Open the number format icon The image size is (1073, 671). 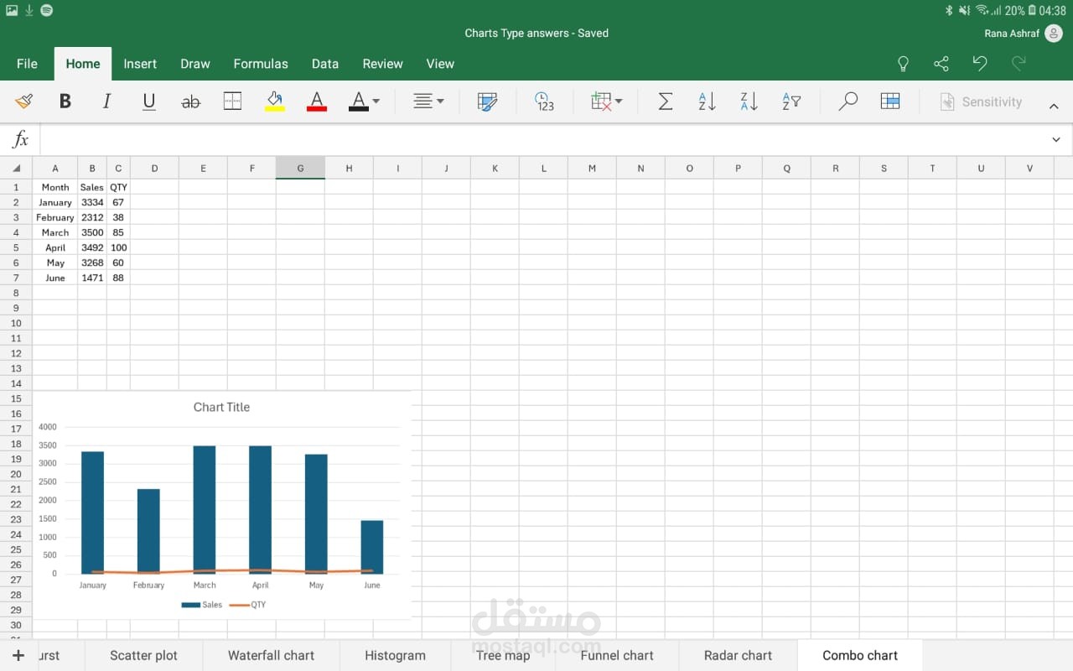point(544,101)
